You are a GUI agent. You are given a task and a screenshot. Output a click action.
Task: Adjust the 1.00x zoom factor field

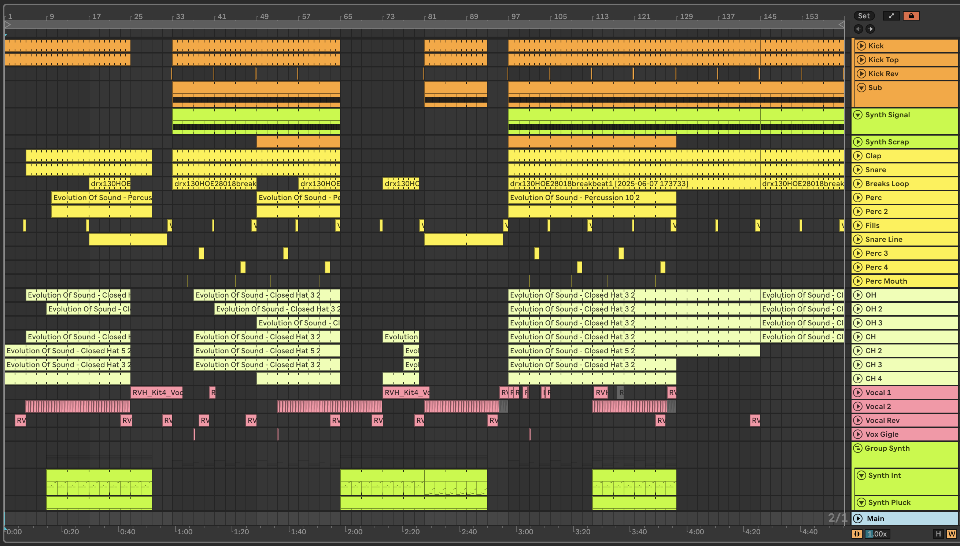[877, 534]
